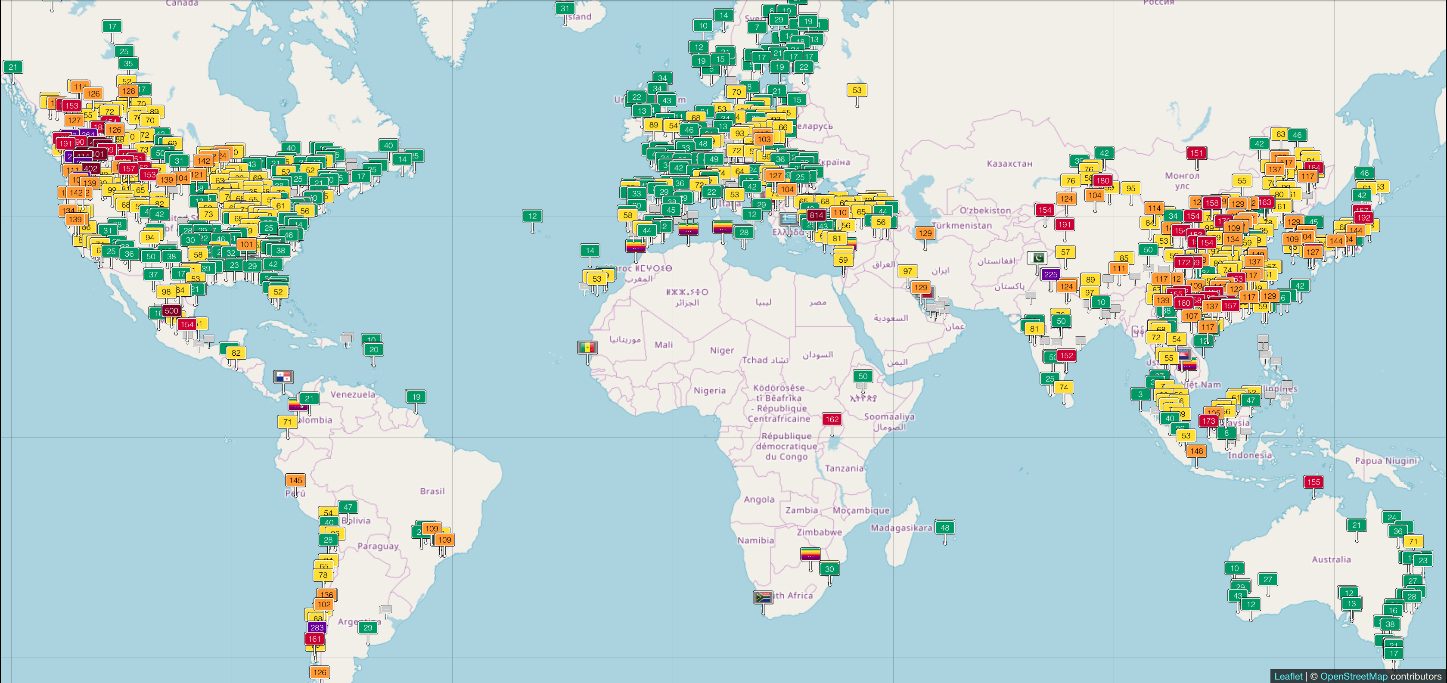This screenshot has width=1447, height=683.
Task: Click the Senegal flag marker in West Africa
Action: [x=587, y=348]
